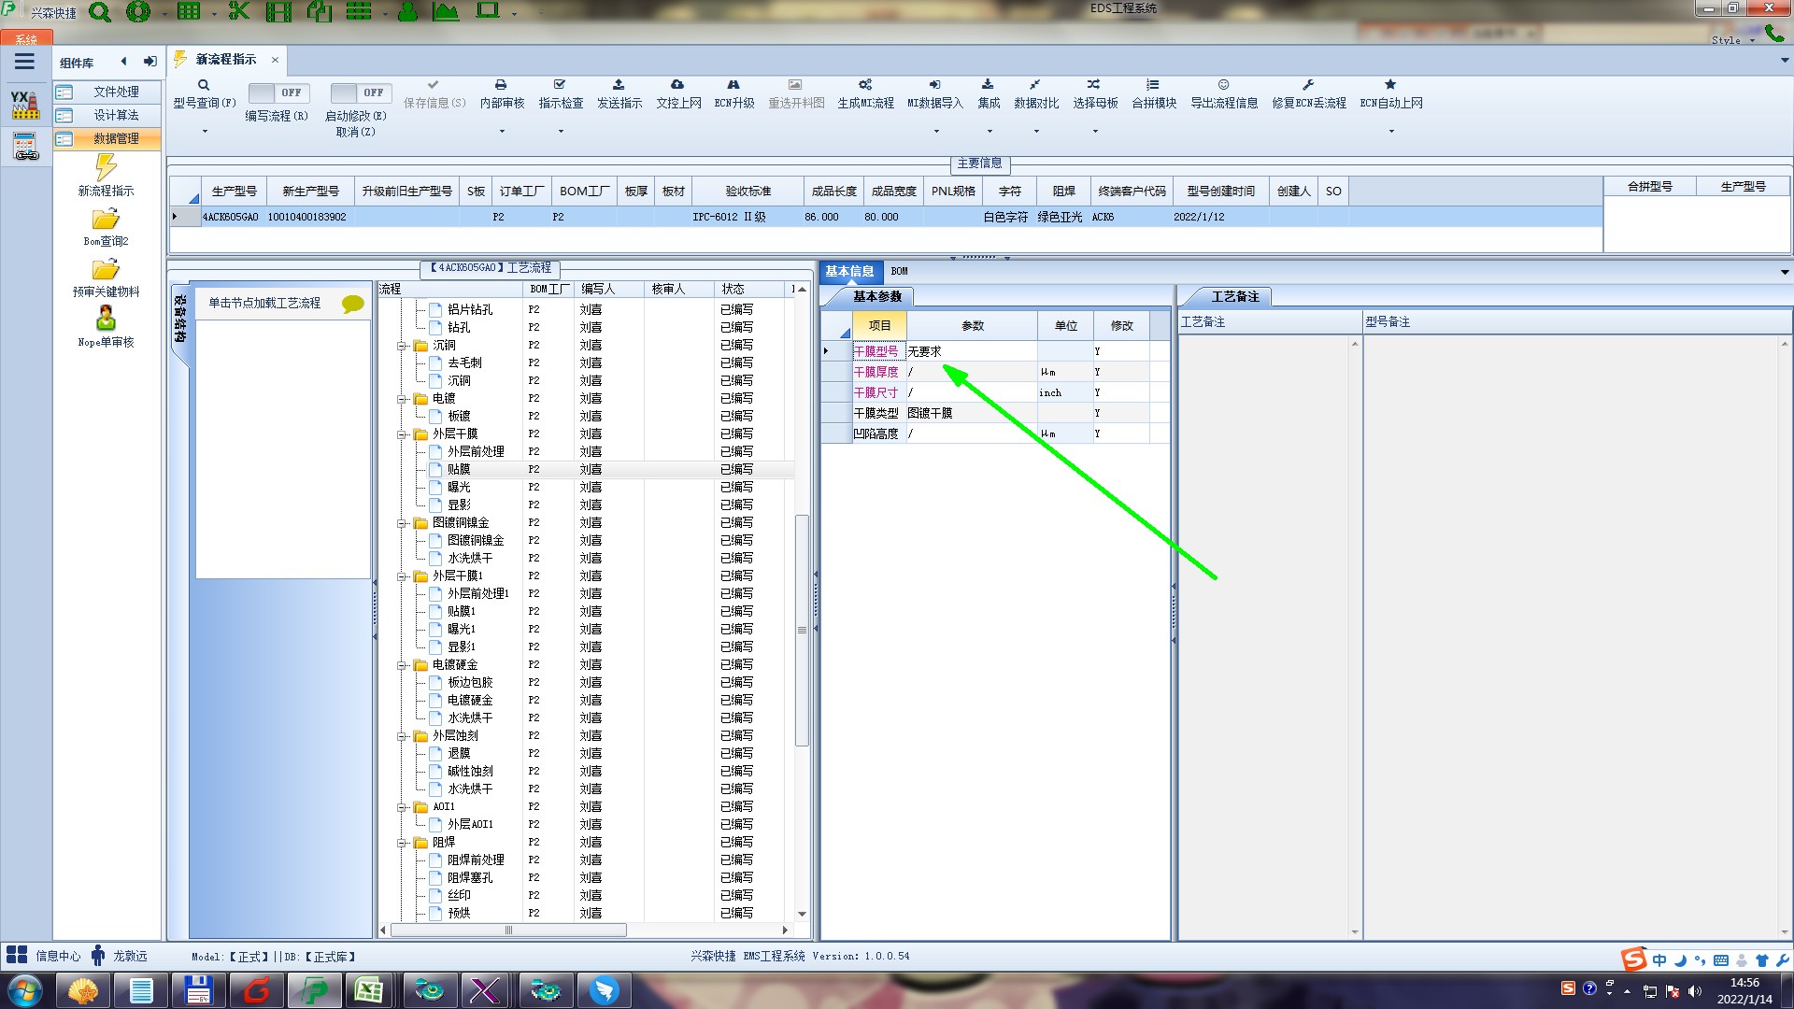Click the 发送指示 toolbar icon
Screen dimensions: 1794x1009
pos(619,85)
